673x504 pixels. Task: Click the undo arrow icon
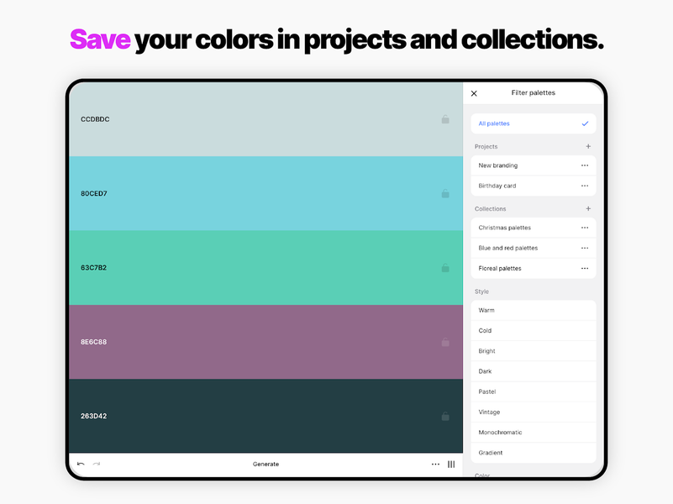coord(81,464)
